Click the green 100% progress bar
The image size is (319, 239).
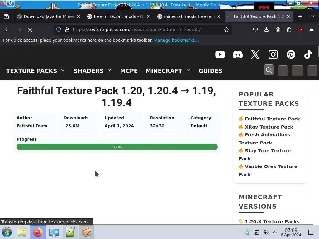(117, 147)
